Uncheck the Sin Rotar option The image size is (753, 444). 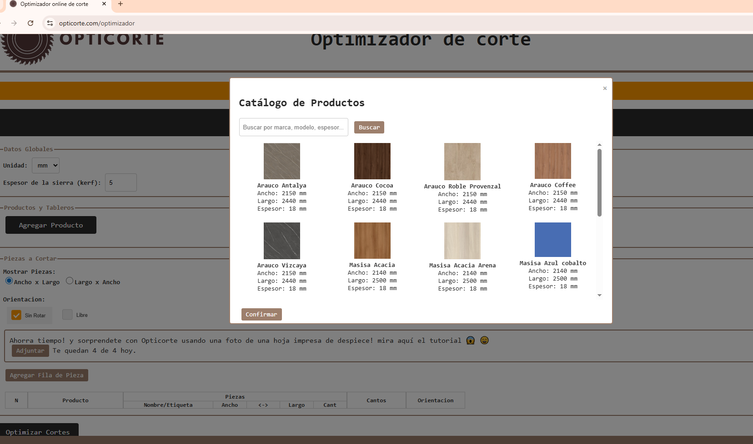[16, 315]
